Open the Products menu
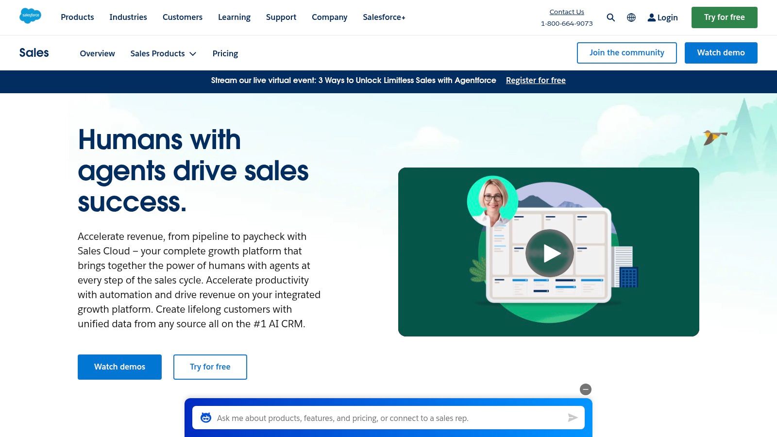This screenshot has height=437, width=777. coord(77,17)
